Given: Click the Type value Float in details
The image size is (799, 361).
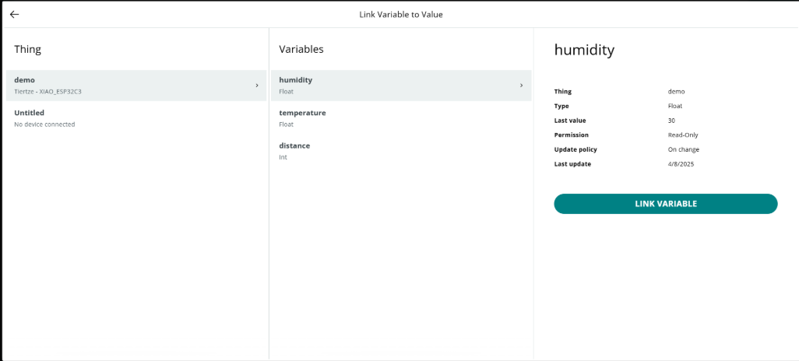Looking at the screenshot, I should pos(674,106).
